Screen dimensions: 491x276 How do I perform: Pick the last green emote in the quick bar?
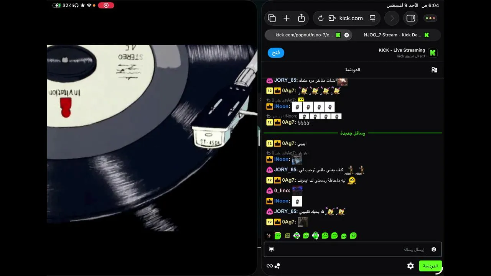353,235
